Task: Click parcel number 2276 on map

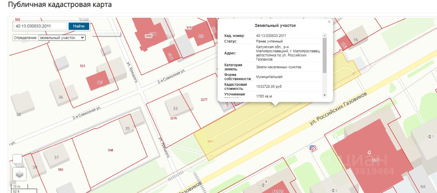Action: pyautogui.click(x=173, y=118)
